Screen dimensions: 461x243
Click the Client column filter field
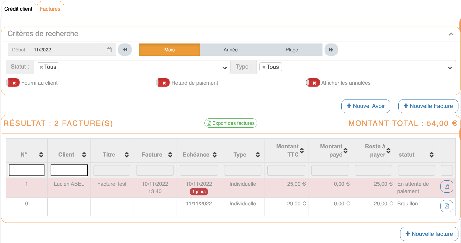click(x=69, y=170)
